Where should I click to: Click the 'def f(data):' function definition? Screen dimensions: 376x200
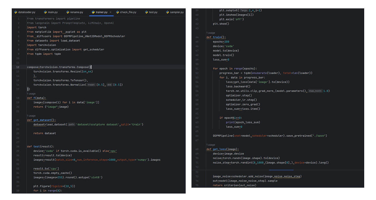[36, 98]
